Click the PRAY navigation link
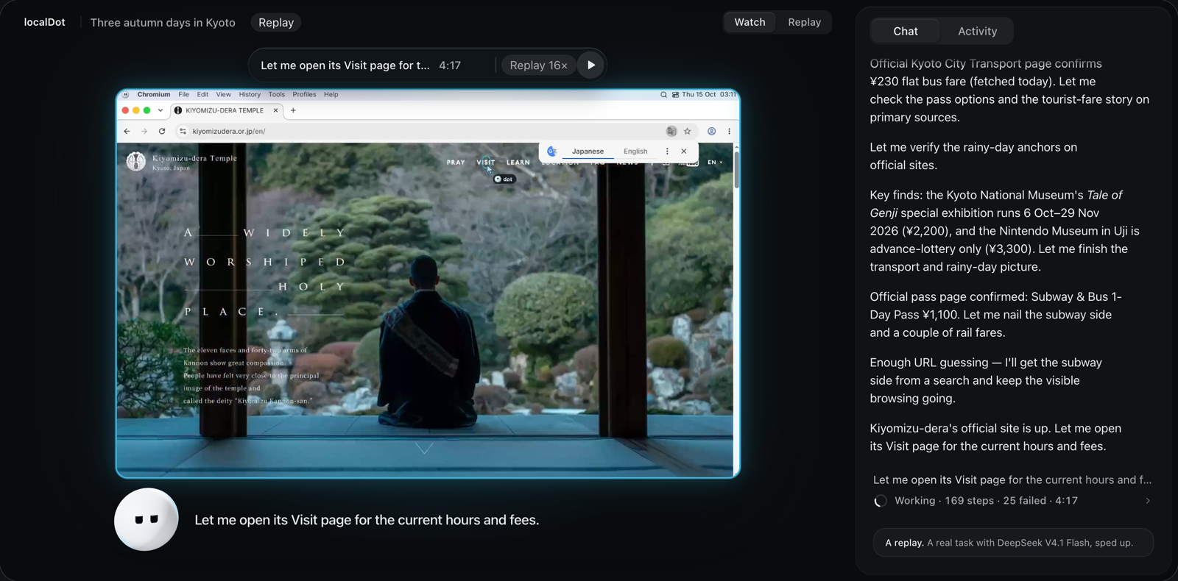The width and height of the screenshot is (1178, 581). [x=456, y=163]
